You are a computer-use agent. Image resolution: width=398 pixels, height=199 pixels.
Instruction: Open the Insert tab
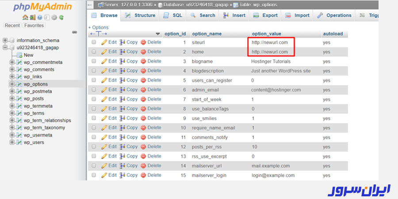[234, 15]
